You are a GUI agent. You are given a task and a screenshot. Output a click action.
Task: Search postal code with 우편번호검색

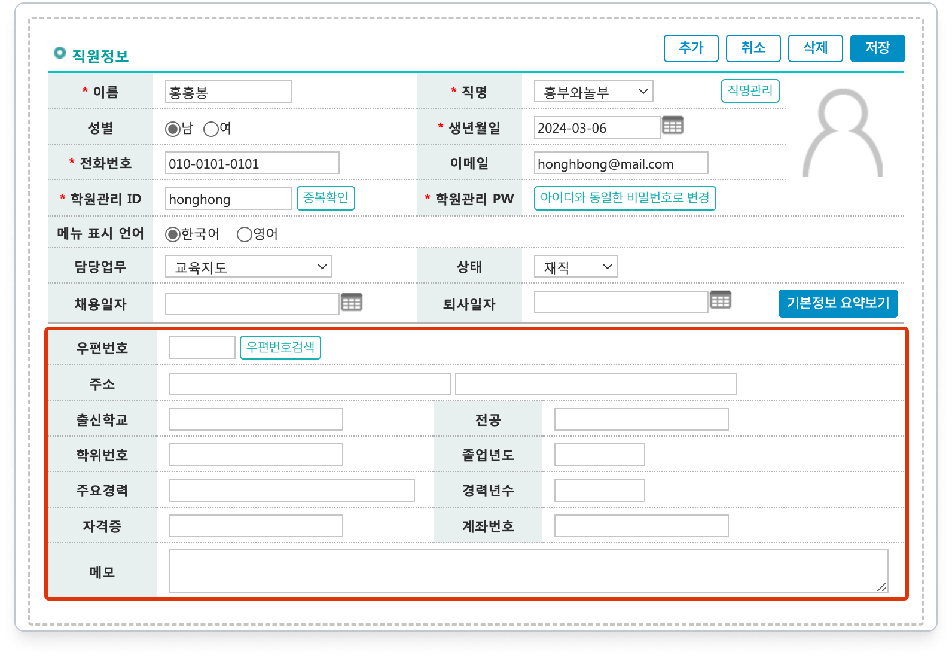[280, 347]
